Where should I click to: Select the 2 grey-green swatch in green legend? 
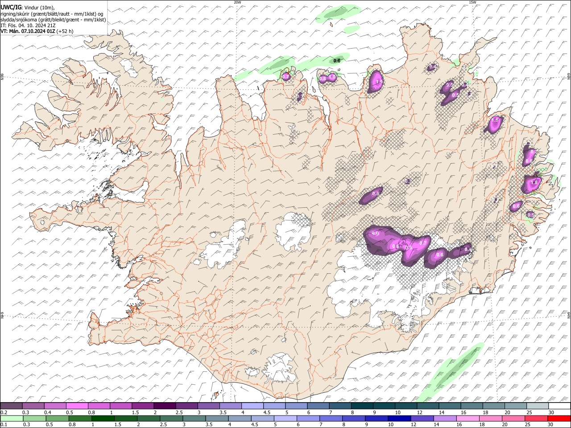coord(149,418)
